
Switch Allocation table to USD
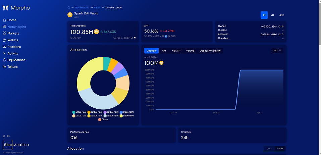pyautogui.click(x=269, y=148)
